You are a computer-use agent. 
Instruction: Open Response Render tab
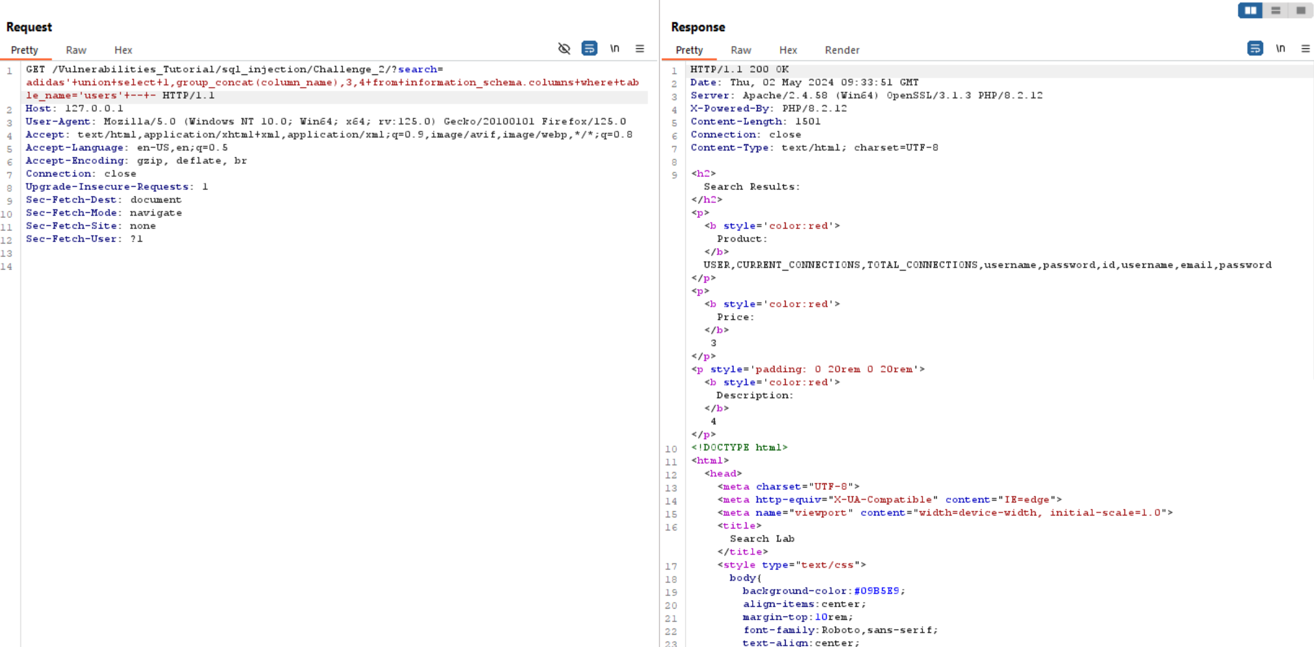coord(842,50)
